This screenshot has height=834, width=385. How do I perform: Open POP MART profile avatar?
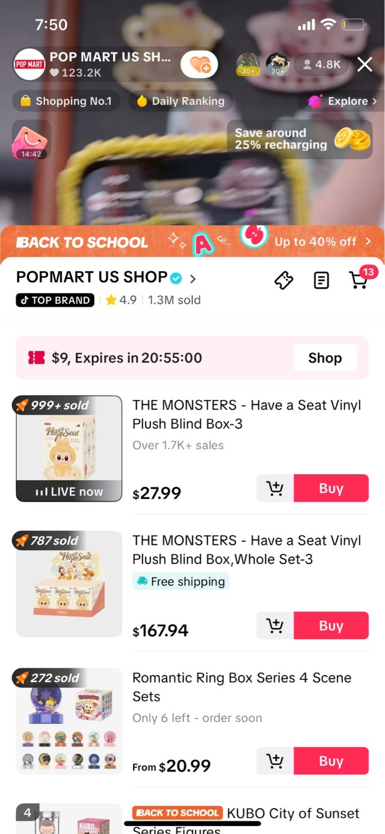tap(29, 64)
